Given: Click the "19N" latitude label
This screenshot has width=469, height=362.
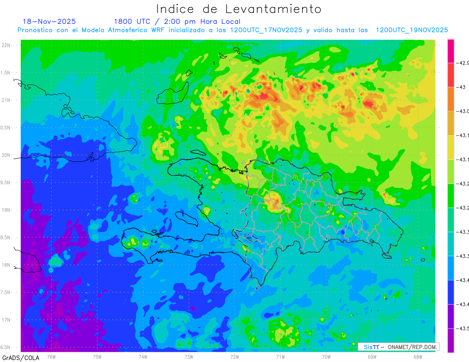Looking at the screenshot, I should tap(5, 210).
